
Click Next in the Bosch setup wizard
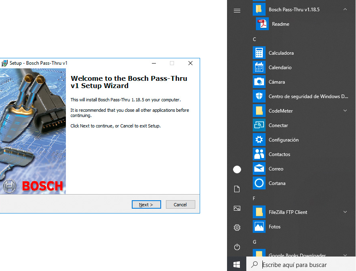[x=146, y=204]
